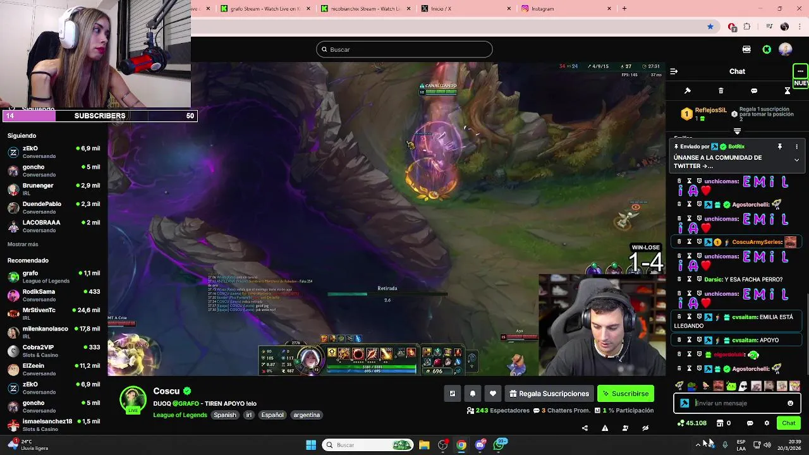Select the Spanish stream tag
809x455 pixels.
[x=224, y=415]
